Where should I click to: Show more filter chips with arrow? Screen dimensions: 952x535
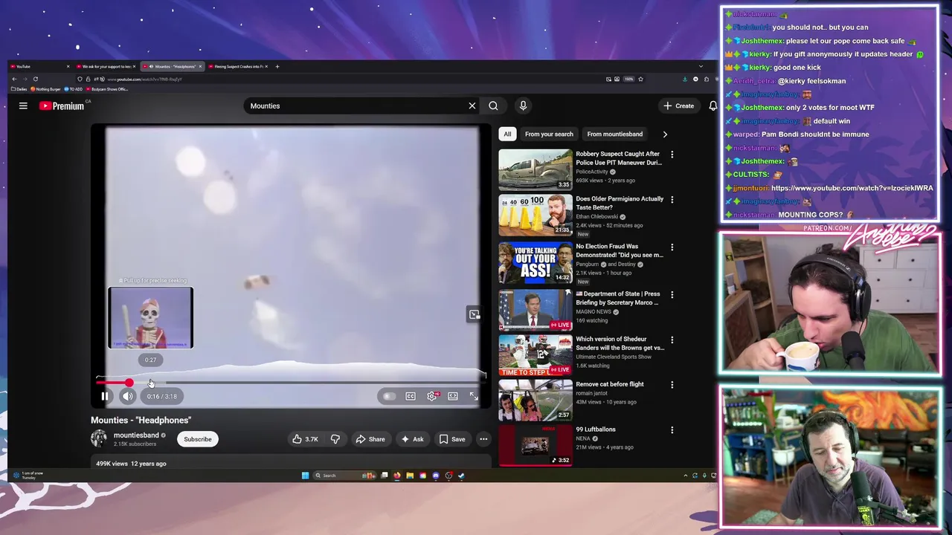tap(665, 134)
